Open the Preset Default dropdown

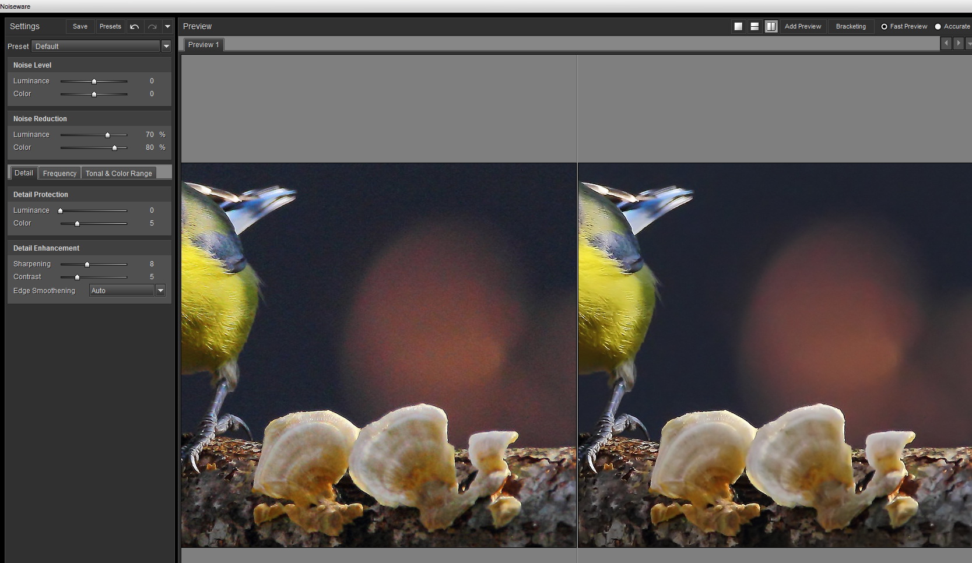coord(96,46)
